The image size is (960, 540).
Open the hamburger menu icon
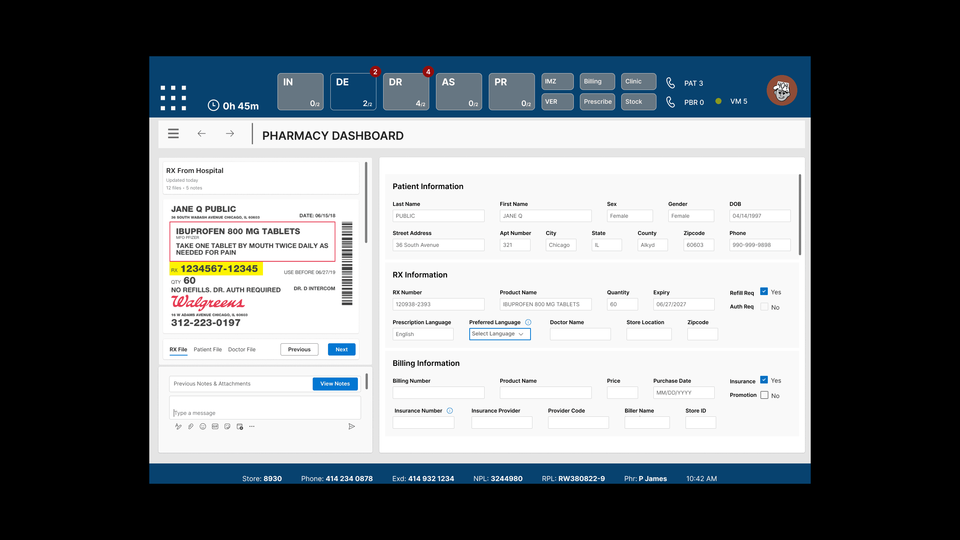pyautogui.click(x=173, y=134)
